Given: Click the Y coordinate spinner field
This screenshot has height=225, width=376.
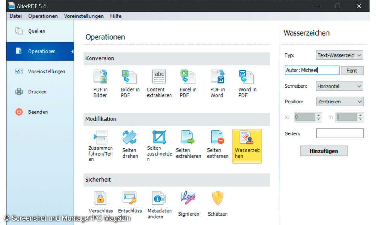Looking at the screenshot, I should tap(349, 117).
